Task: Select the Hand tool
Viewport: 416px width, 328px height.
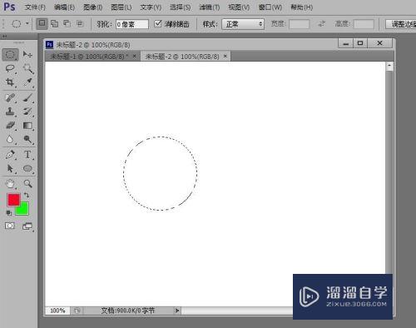Action: [x=10, y=184]
